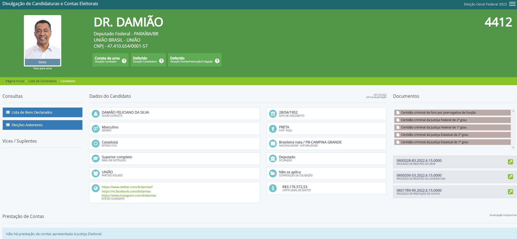The image size is (517, 239).
Task: Open Certidão criminal Justiça Estadual de 1º grau
Action: pos(434,142)
